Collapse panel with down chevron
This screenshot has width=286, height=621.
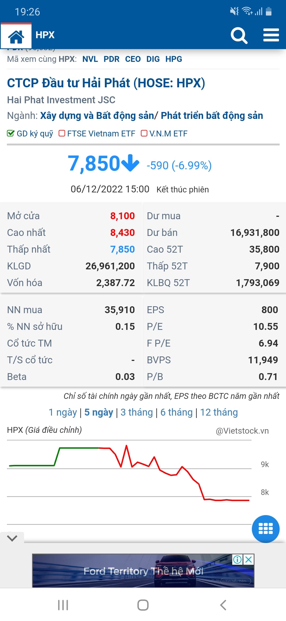coord(12,538)
